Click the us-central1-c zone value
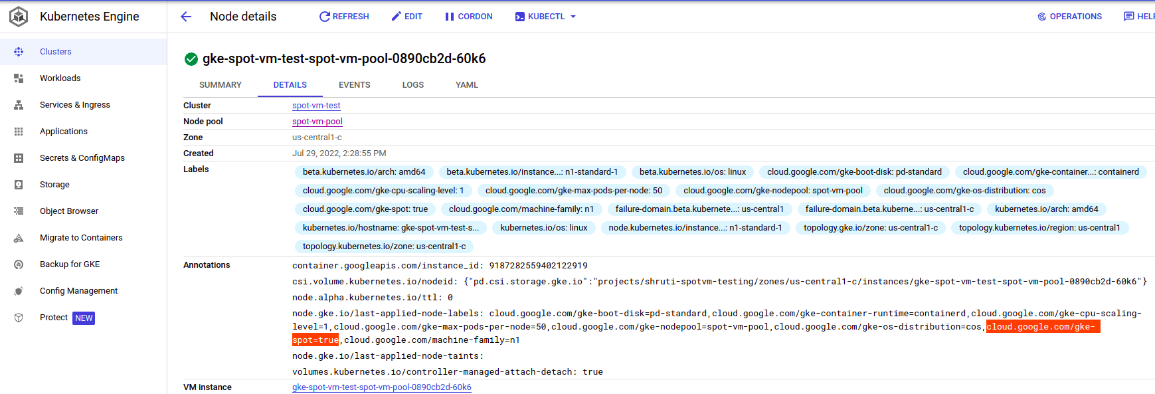 click(x=317, y=138)
